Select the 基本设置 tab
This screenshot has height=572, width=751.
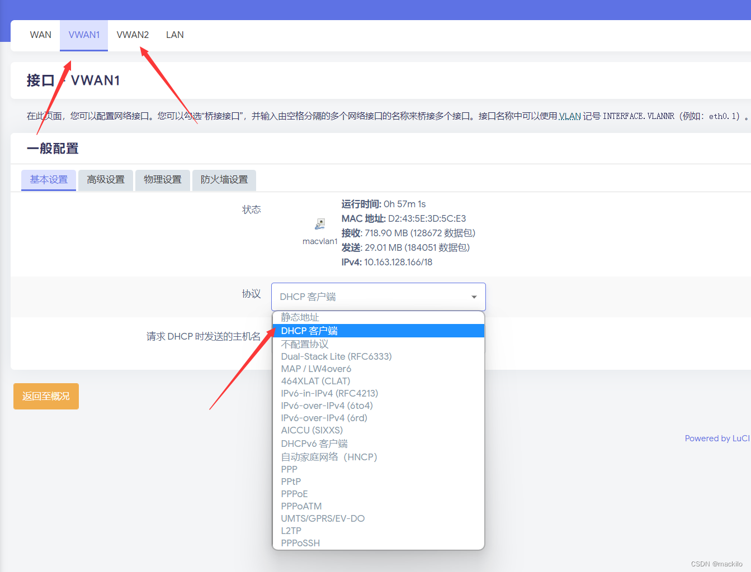coord(49,180)
